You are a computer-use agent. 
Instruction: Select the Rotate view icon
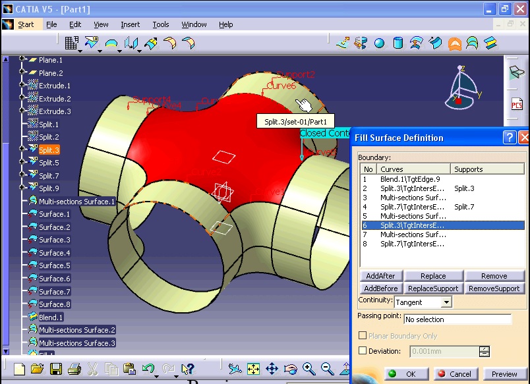(x=290, y=369)
